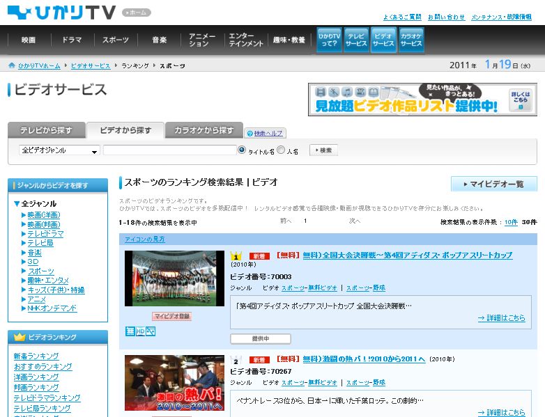Expand arrow next to アニメ

point(24,299)
